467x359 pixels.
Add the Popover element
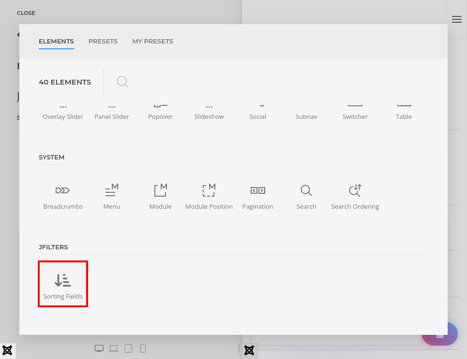160,113
